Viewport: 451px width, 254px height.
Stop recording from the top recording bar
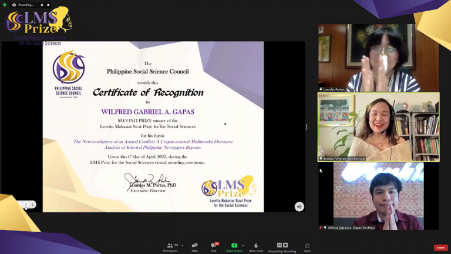[48, 5]
